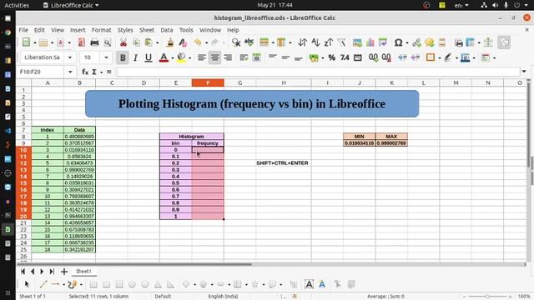This screenshot has height=300, width=534.
Task: Toggle Bold formatting
Action: (x=123, y=57)
